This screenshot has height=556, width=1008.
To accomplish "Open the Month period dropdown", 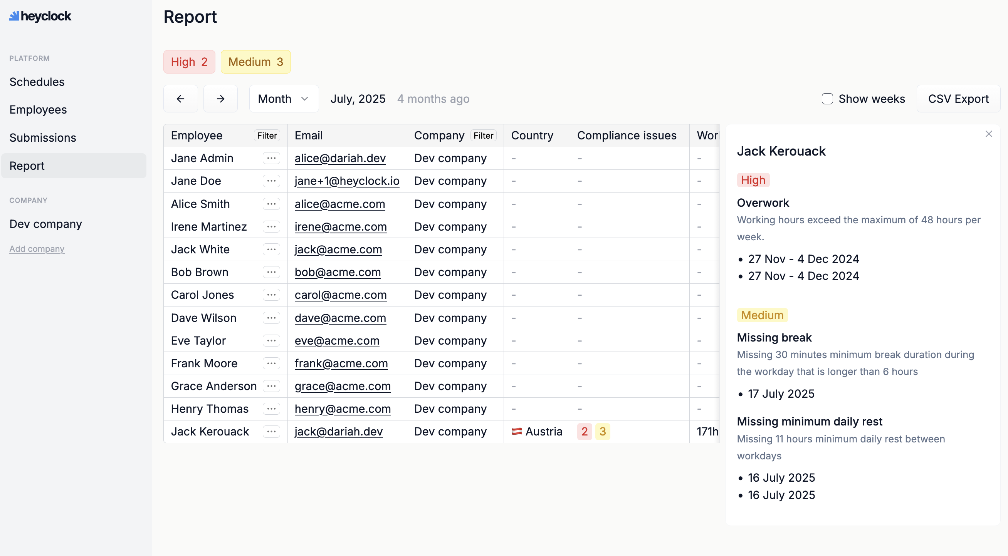I will (284, 99).
